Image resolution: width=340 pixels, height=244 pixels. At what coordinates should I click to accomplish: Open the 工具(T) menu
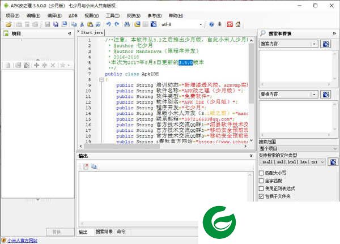point(113,16)
